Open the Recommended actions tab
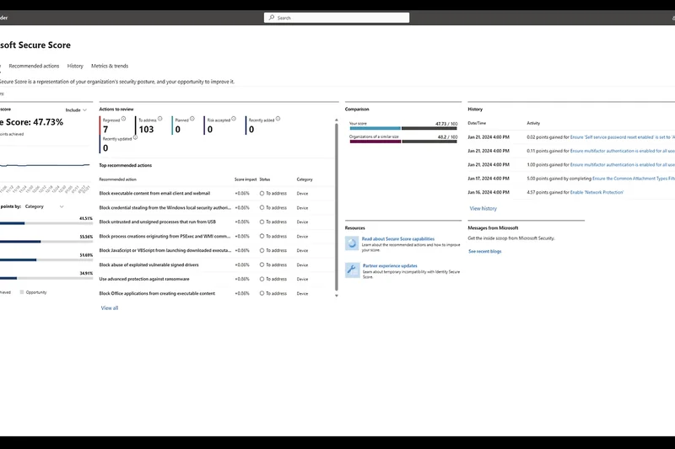The width and height of the screenshot is (675, 449). coord(34,67)
